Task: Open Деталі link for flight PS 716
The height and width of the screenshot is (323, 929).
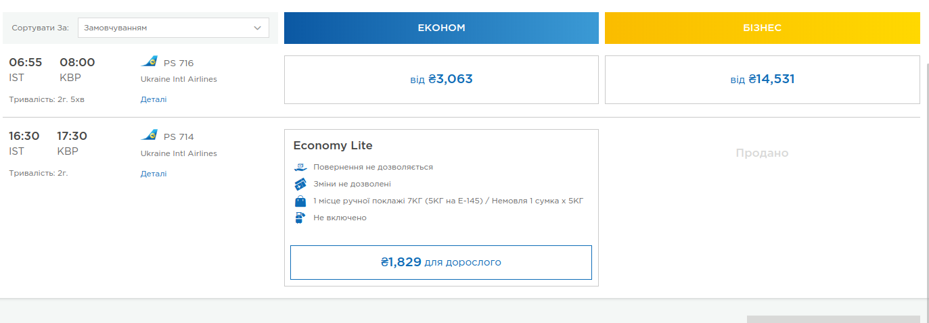Action: pyautogui.click(x=154, y=99)
